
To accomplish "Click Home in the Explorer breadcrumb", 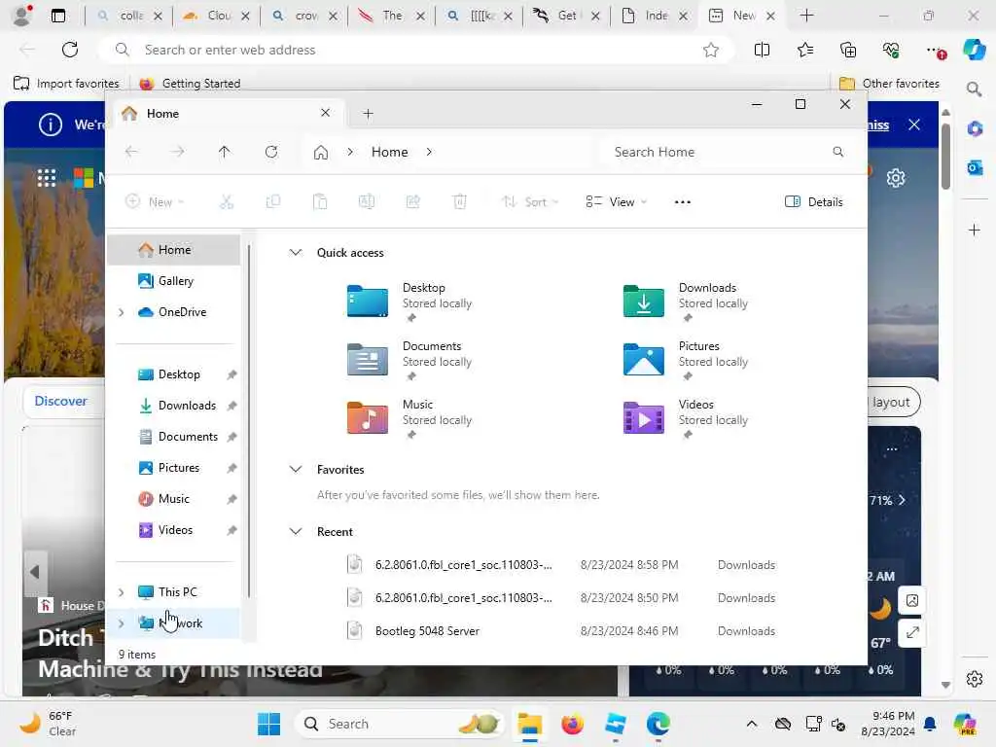I will pos(389,152).
